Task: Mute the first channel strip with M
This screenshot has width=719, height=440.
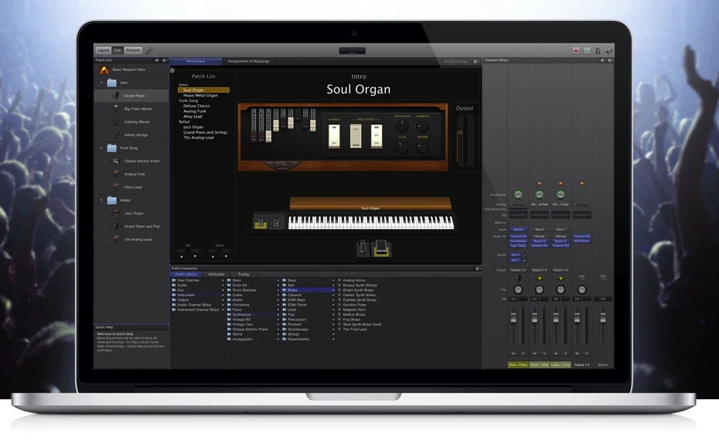Action: coord(513,353)
